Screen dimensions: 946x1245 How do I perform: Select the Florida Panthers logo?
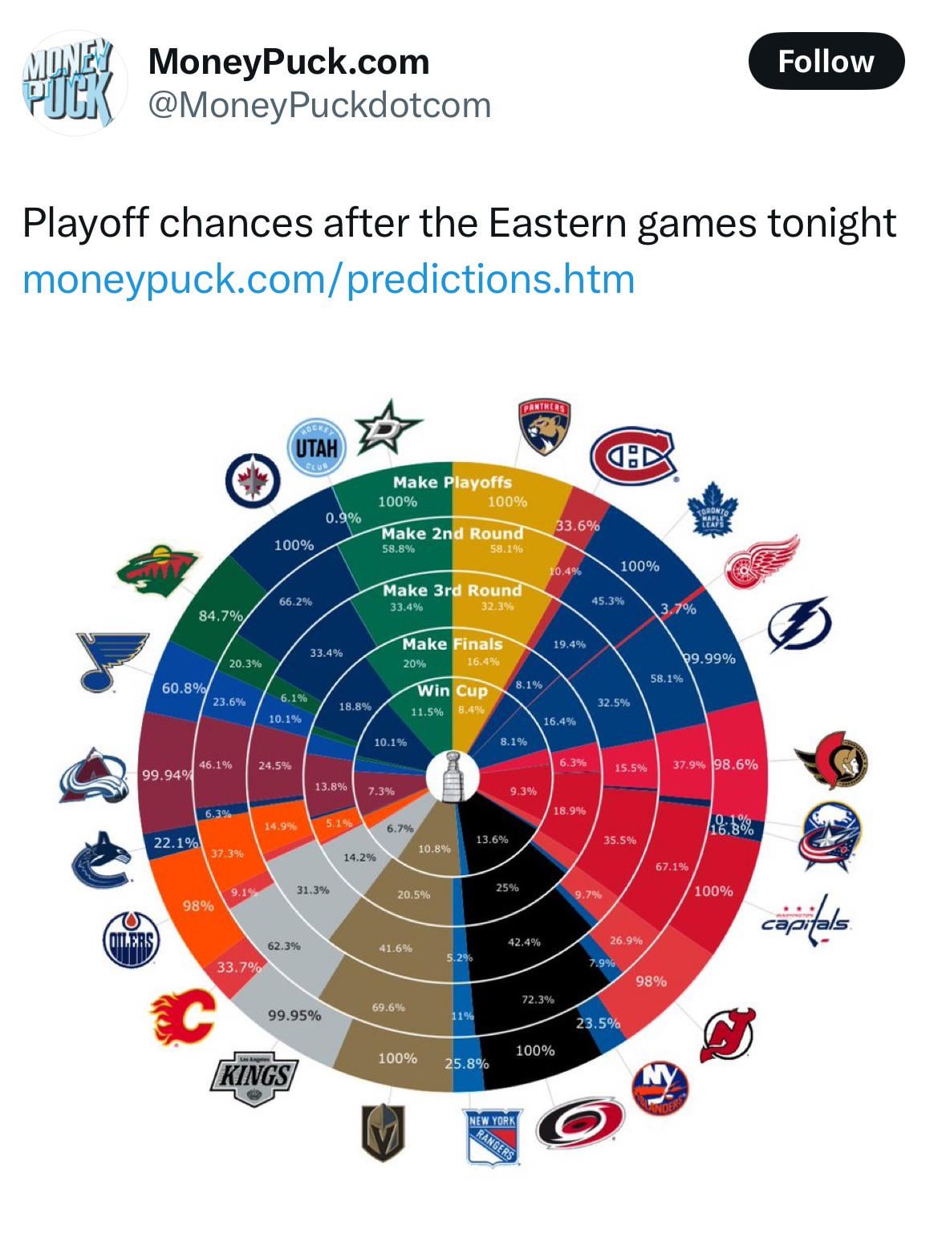tap(545, 427)
